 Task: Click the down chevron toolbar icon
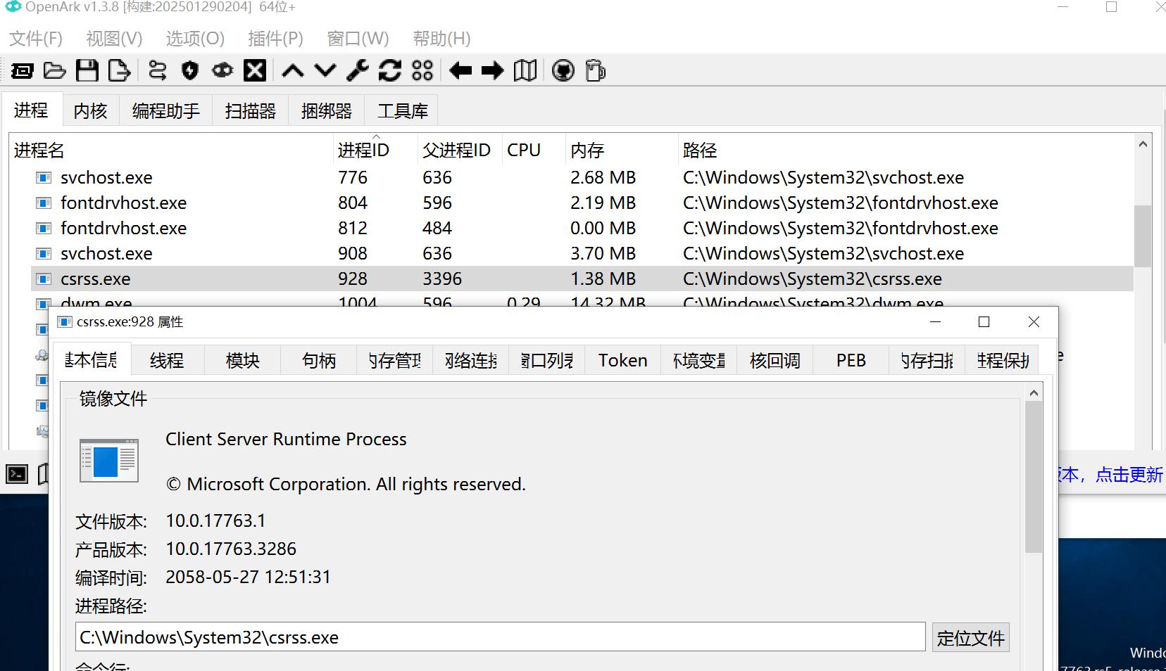coord(325,70)
